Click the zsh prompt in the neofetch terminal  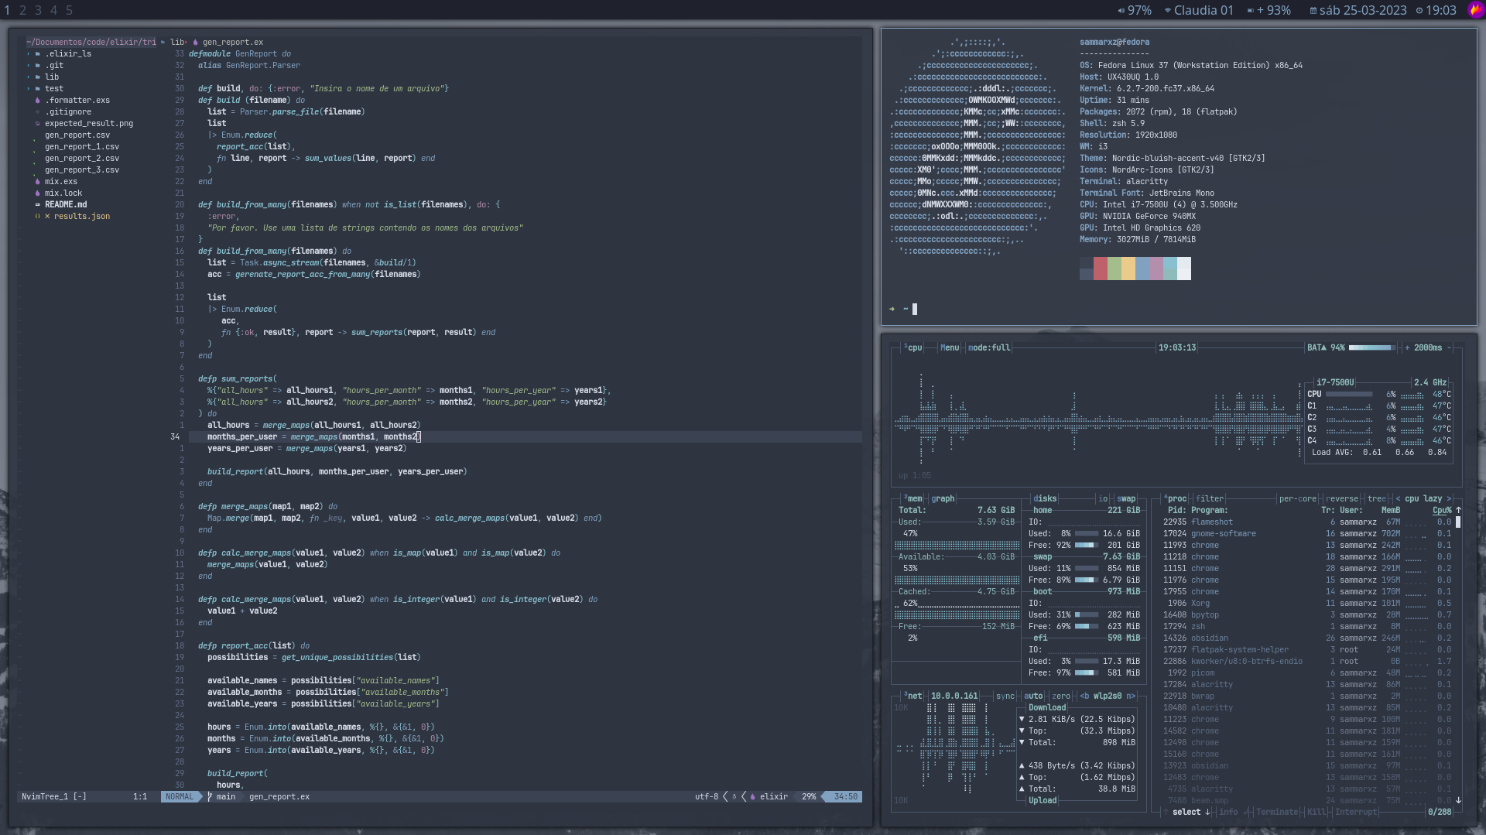[x=903, y=310]
